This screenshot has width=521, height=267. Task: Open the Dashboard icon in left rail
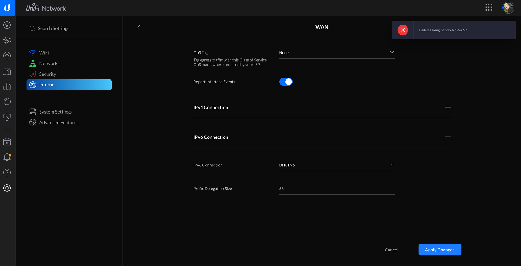7,25
